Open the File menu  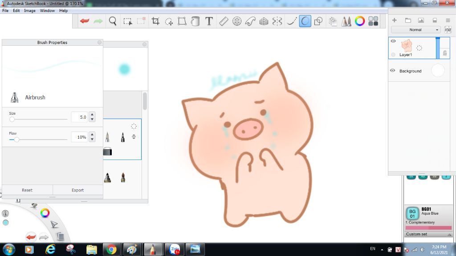point(5,11)
